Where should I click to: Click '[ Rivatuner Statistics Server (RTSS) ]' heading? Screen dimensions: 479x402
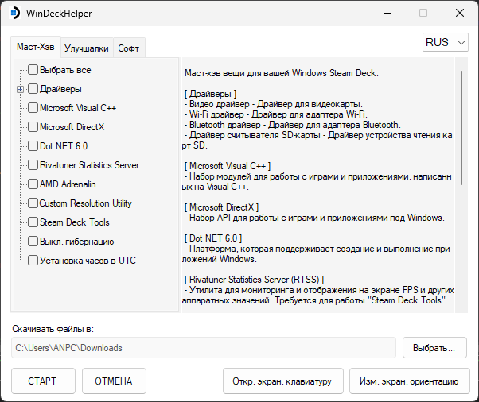(254, 280)
